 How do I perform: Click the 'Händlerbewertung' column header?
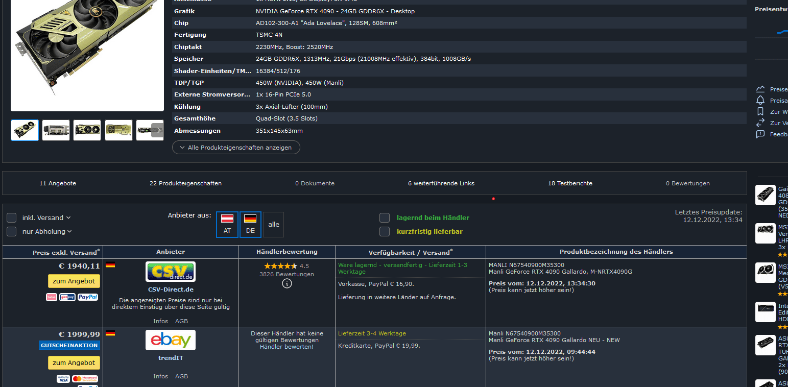[286, 252]
